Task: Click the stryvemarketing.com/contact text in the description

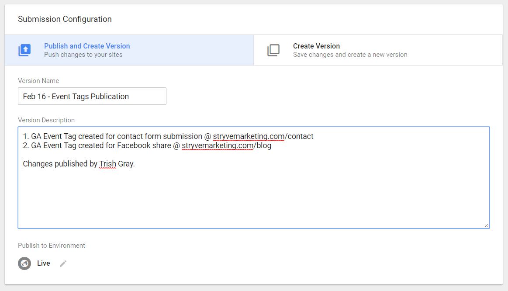Action: coord(263,136)
